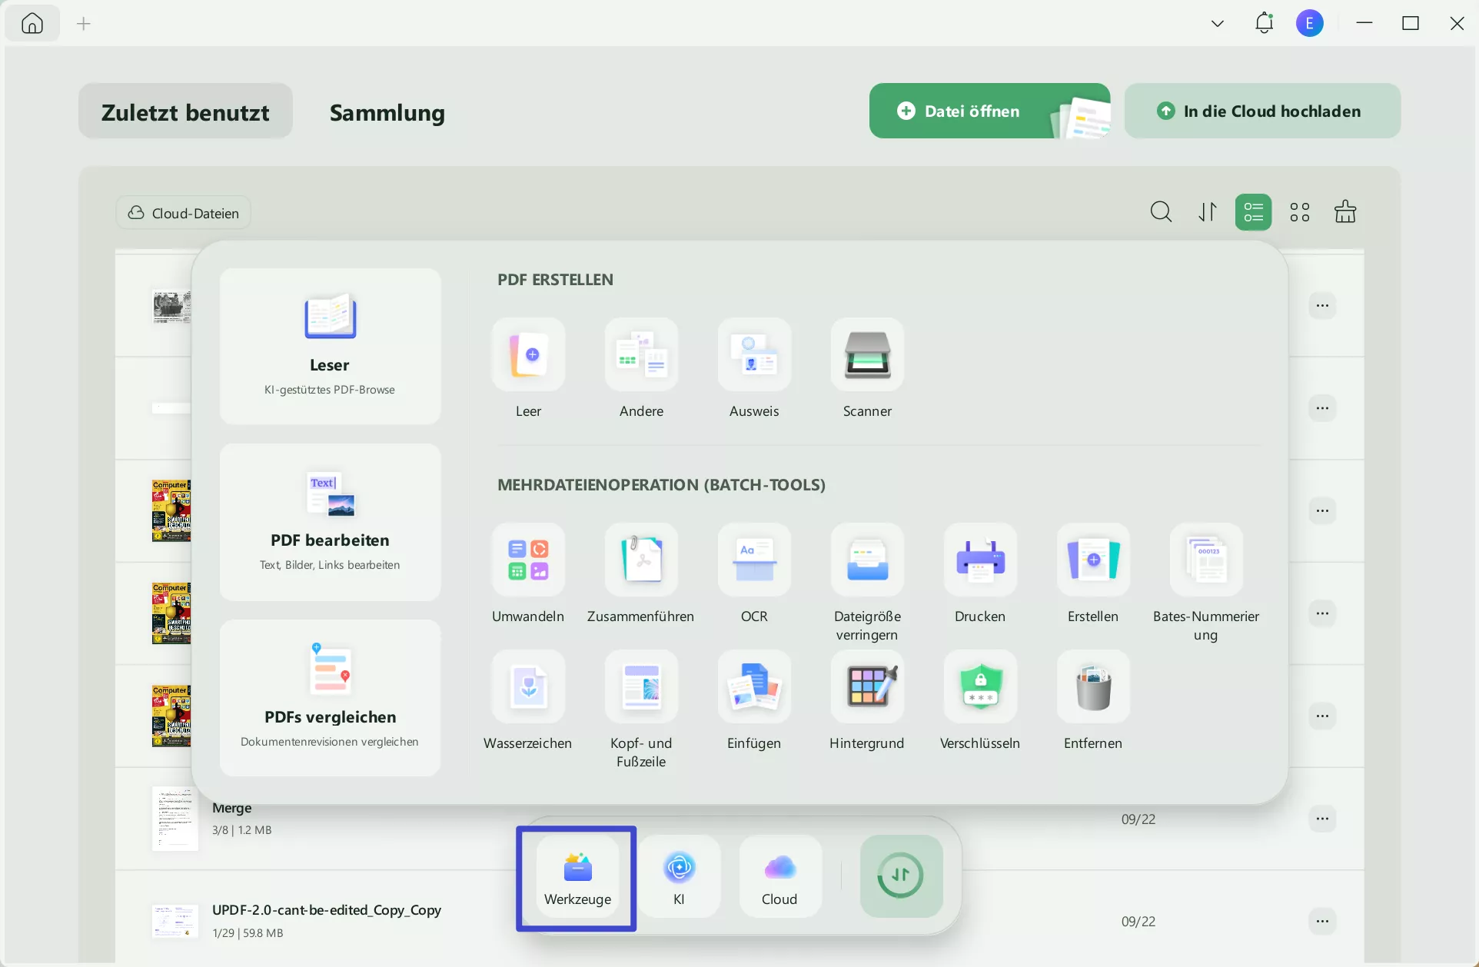The width and height of the screenshot is (1479, 967).
Task: Switch to the Sammlung tab
Action: (x=387, y=112)
